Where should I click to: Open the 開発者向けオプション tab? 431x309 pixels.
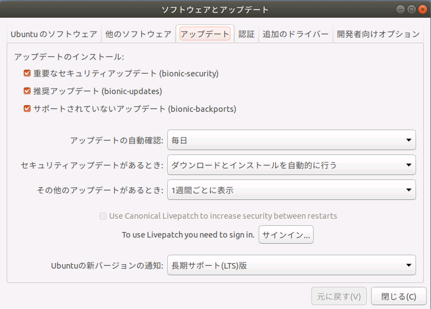coord(378,34)
